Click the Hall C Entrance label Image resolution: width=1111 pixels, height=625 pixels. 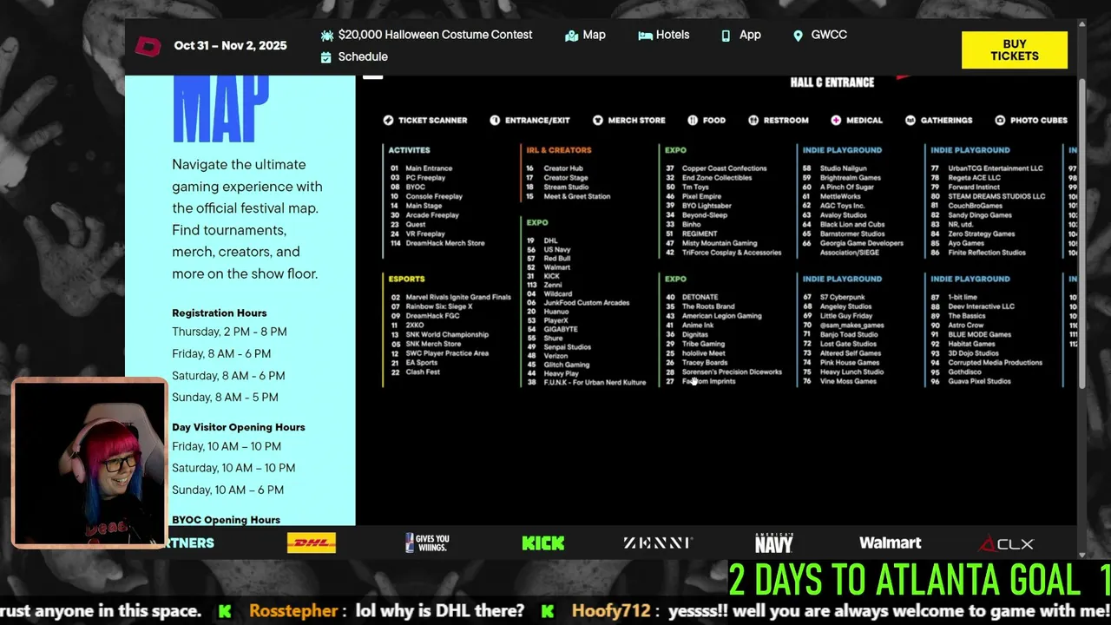coord(832,82)
